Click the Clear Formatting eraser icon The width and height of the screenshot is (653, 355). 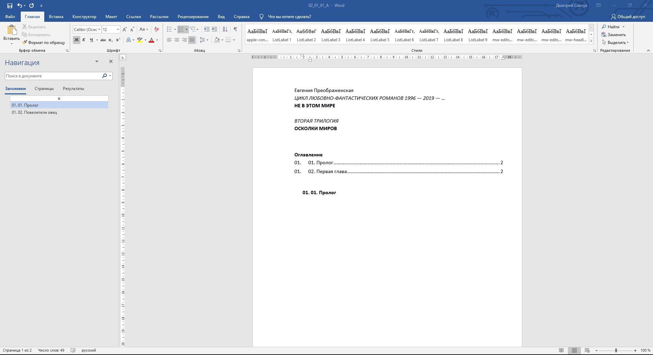click(157, 29)
